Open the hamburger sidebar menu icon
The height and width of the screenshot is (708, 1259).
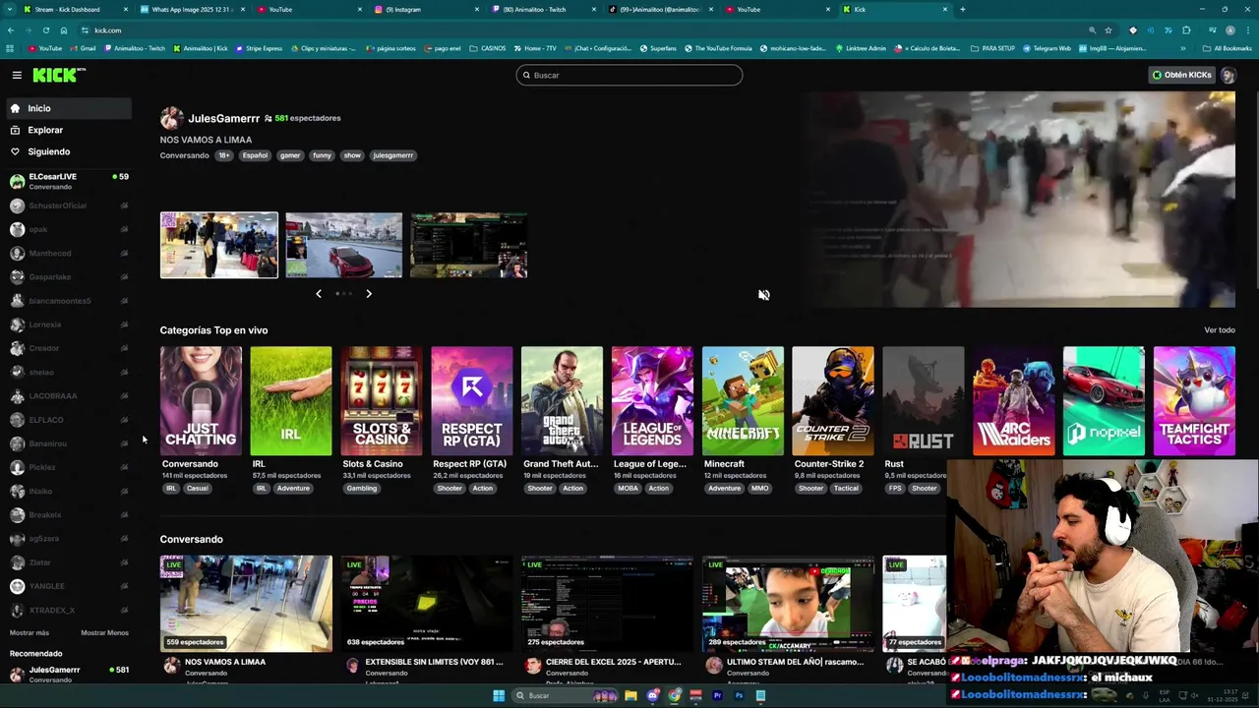(x=17, y=75)
